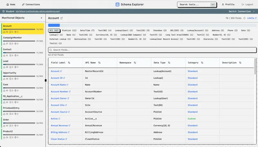Click the connection icon next to Student

[x=4, y=11]
